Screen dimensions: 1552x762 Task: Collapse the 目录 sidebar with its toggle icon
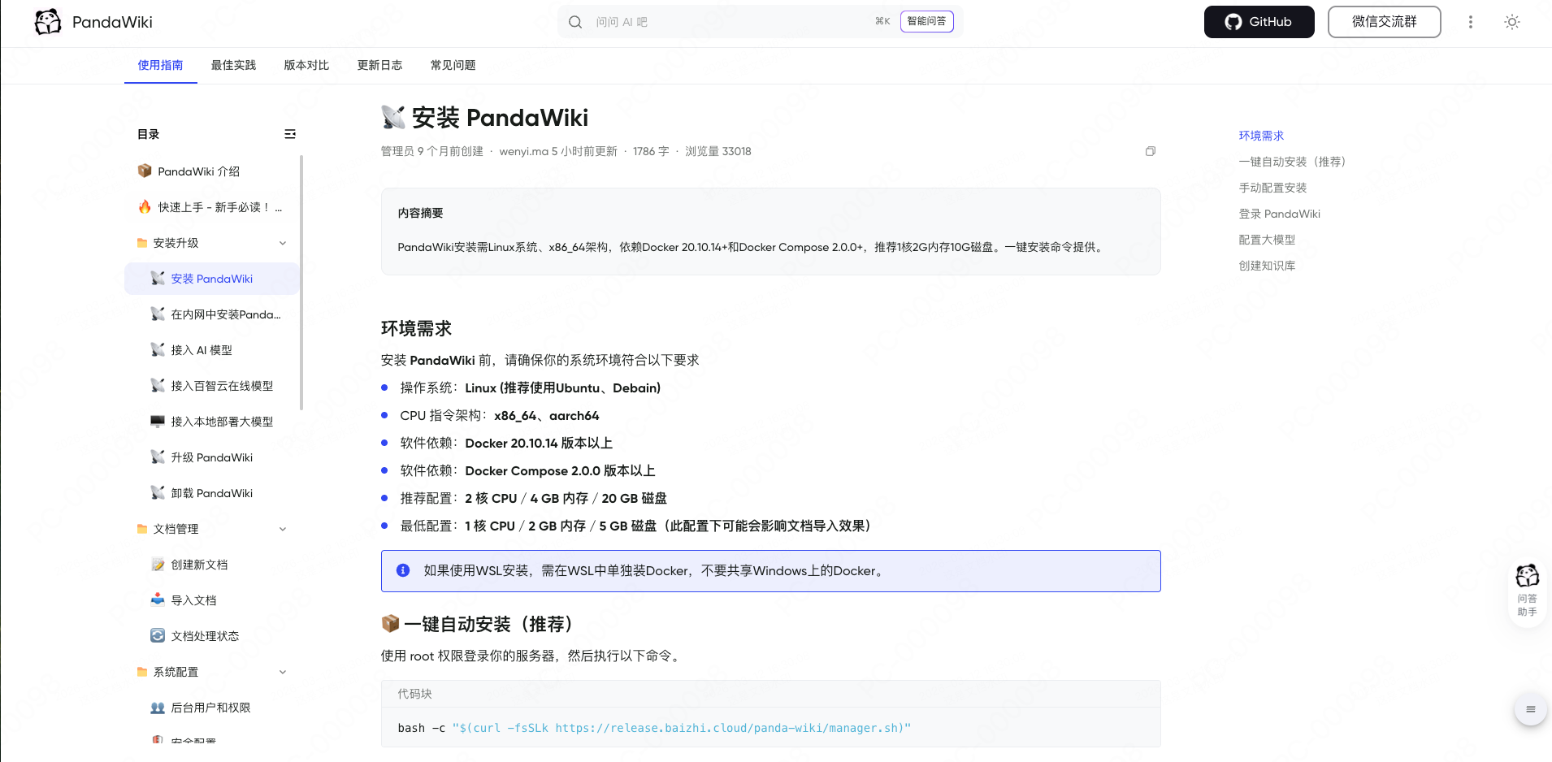coord(290,134)
